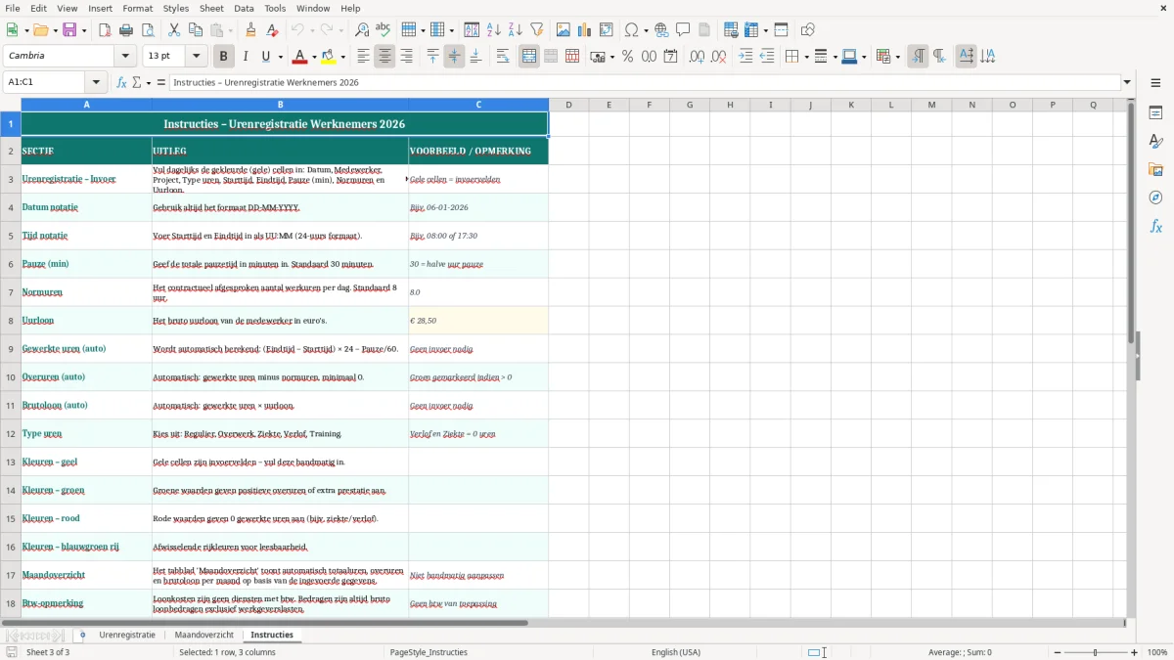Align text right
Screen dimensions: 1174x660
pos(406,57)
